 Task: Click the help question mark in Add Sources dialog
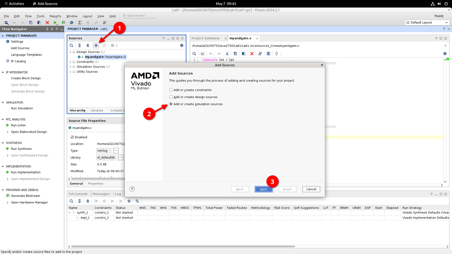point(132,189)
